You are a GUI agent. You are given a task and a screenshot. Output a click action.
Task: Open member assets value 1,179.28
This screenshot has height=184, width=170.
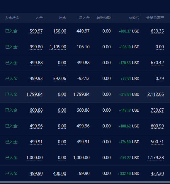156,158
